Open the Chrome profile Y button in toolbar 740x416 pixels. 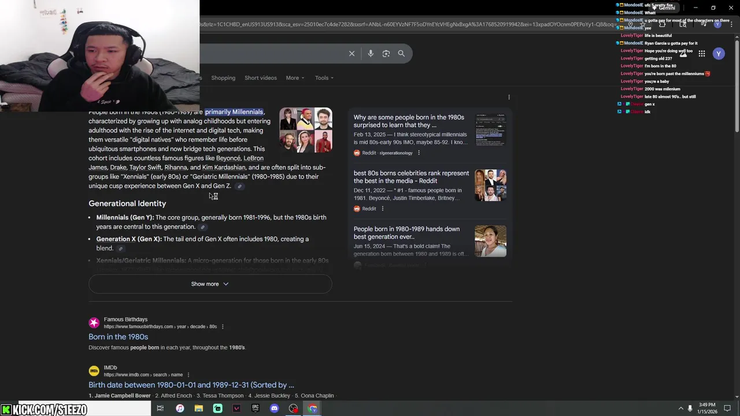pos(717,24)
